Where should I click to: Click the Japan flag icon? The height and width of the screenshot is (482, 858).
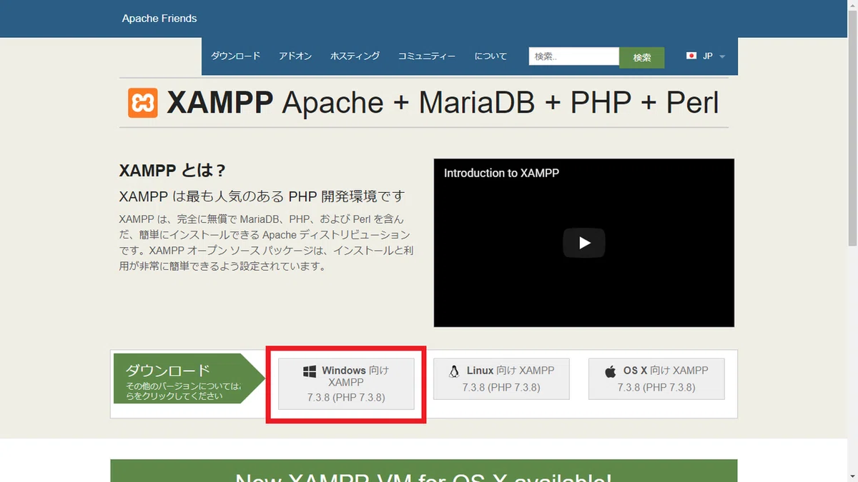[691, 56]
